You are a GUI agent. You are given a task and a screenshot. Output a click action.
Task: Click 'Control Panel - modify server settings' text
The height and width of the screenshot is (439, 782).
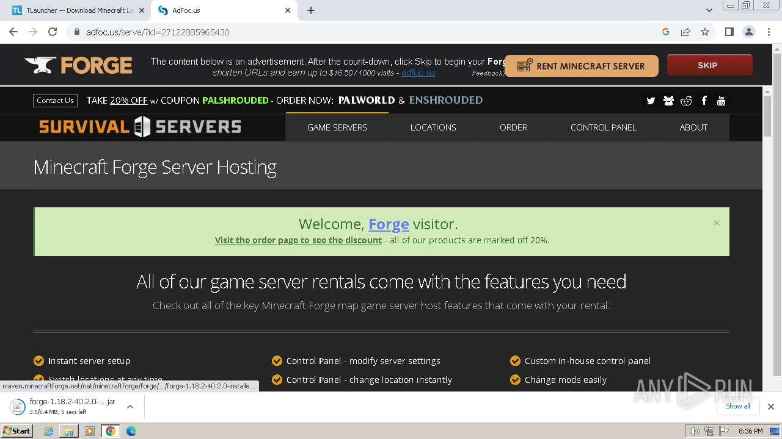364,361
